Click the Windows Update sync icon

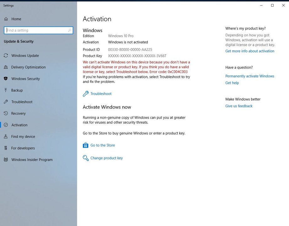coord(6,56)
